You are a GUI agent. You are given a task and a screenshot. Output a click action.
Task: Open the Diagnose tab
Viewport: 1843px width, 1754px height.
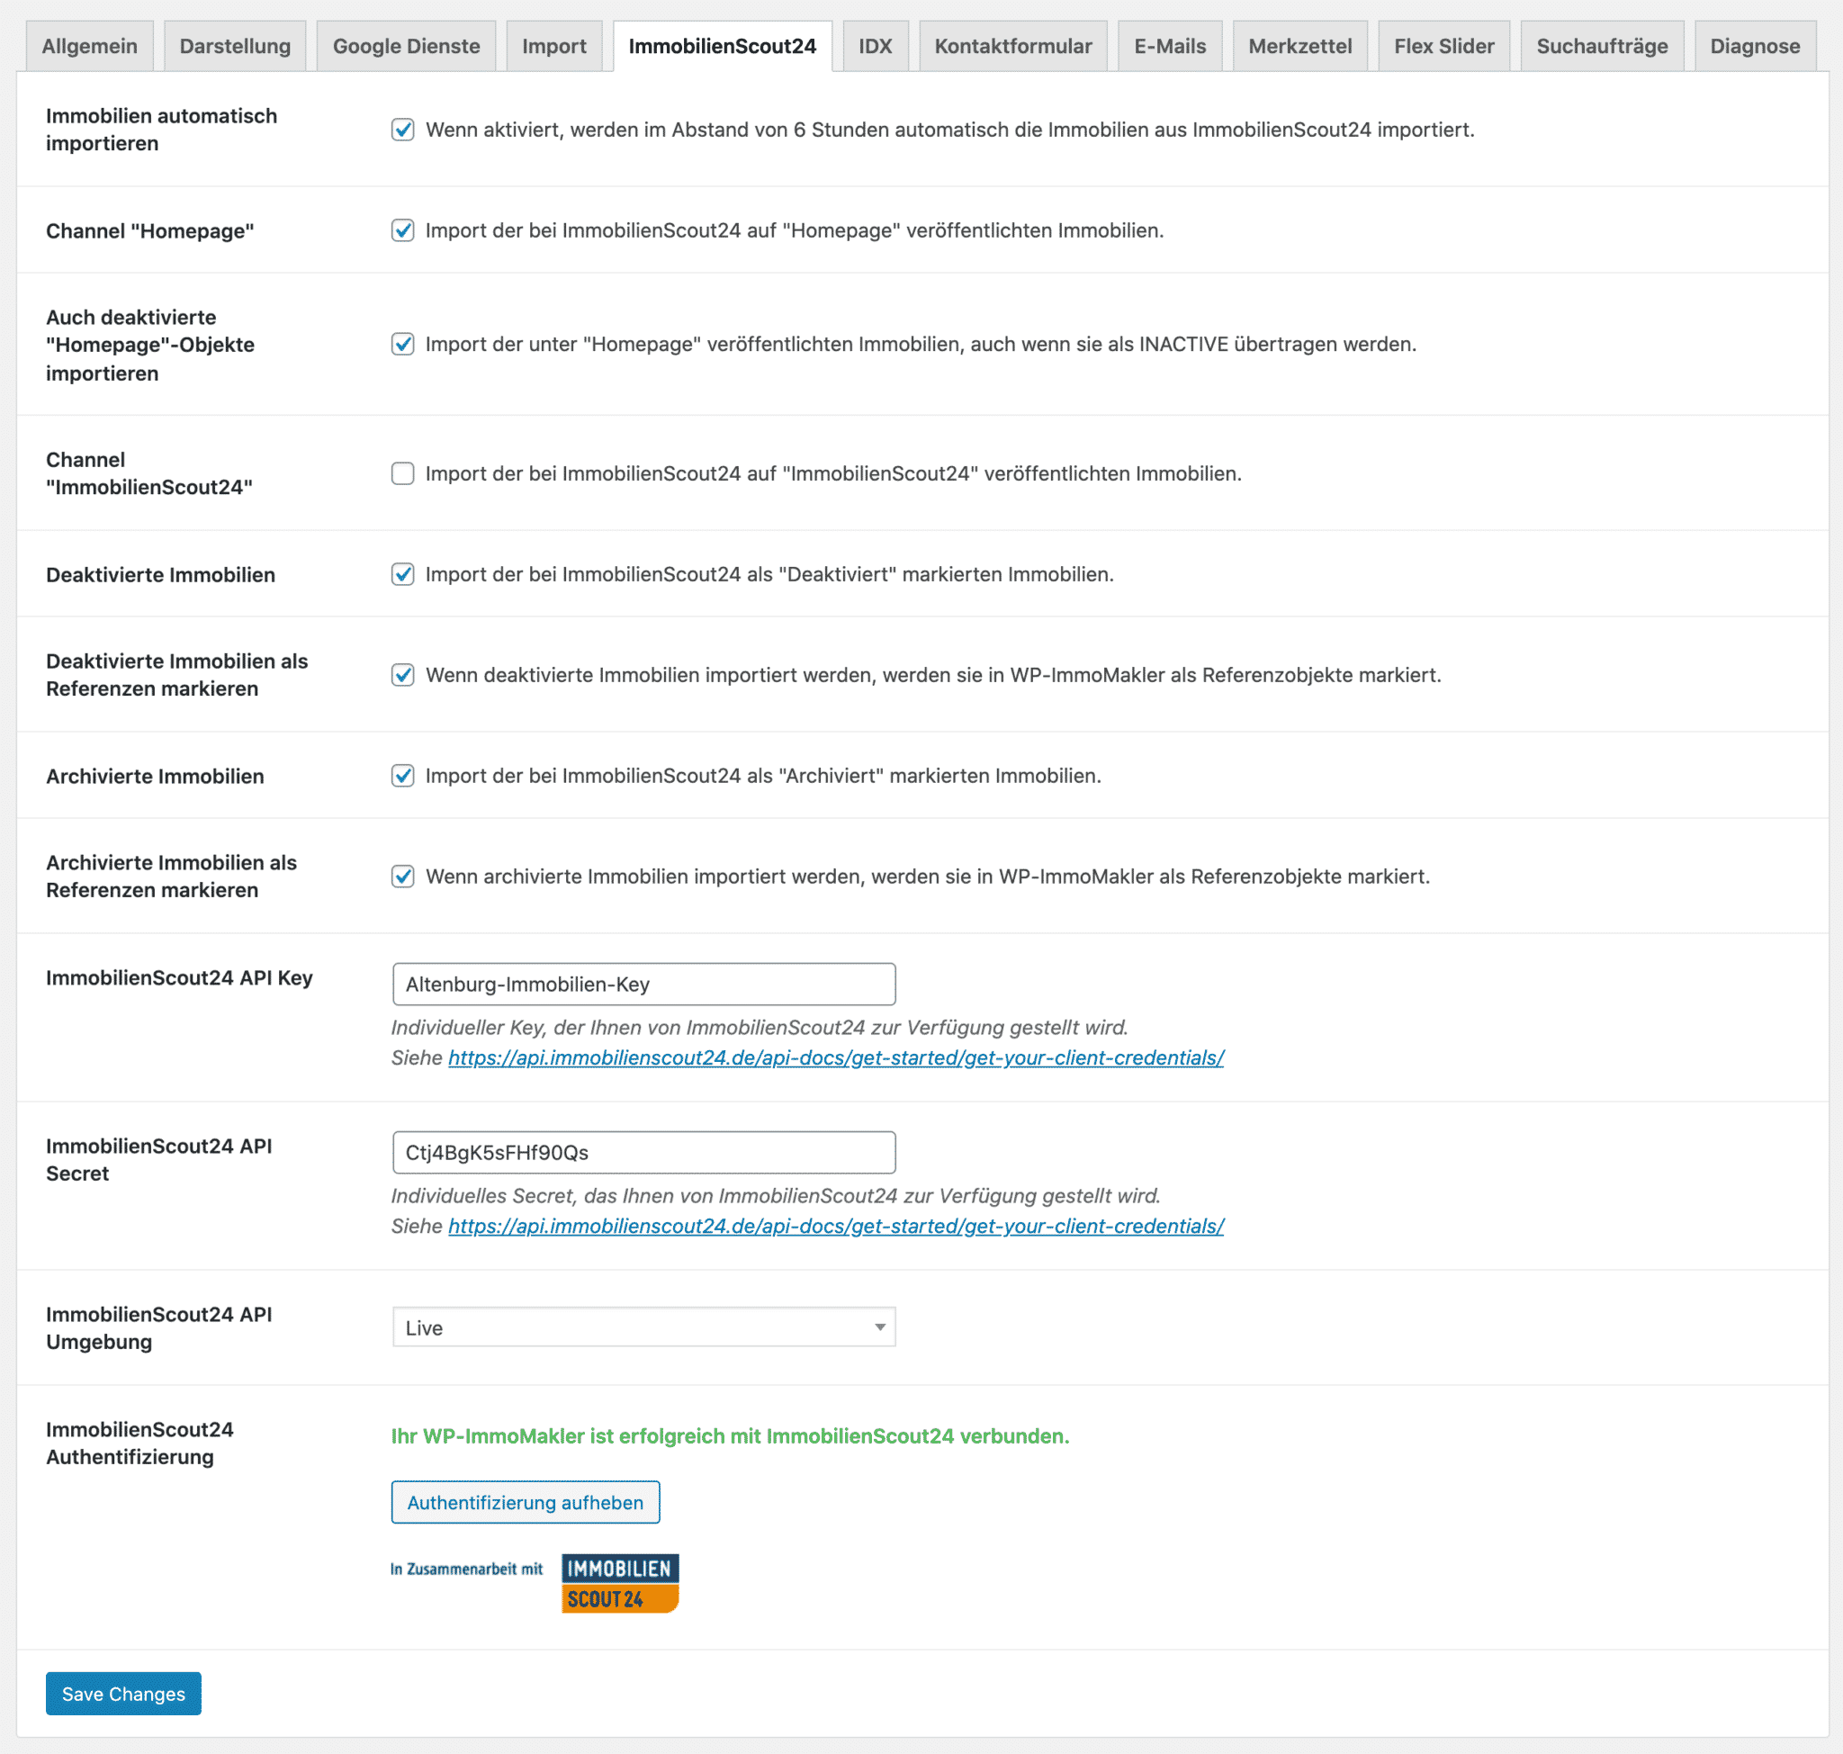(x=1754, y=46)
